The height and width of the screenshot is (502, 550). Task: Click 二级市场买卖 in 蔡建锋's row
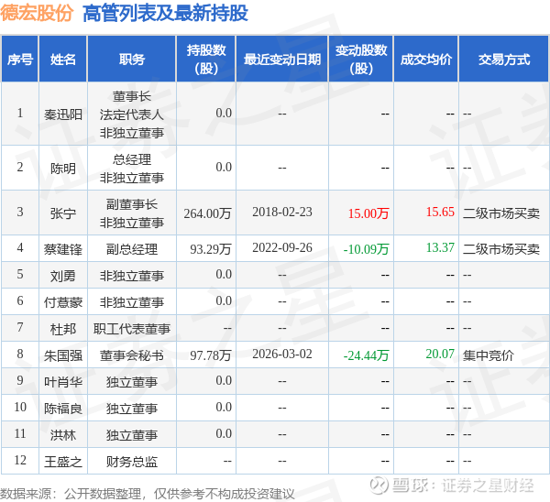(x=501, y=249)
